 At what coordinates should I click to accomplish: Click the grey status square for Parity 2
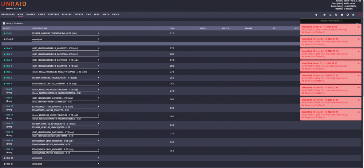[4, 39]
